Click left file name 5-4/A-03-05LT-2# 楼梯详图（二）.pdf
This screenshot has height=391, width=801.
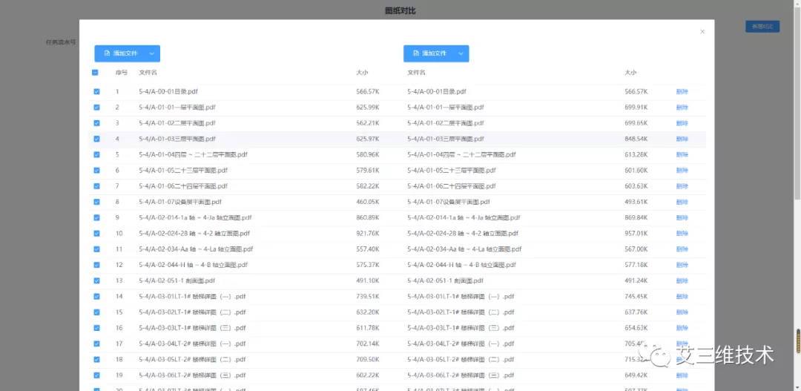click(192, 359)
